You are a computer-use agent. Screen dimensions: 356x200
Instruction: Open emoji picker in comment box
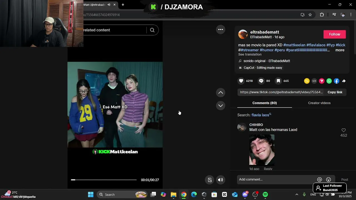point(328,180)
